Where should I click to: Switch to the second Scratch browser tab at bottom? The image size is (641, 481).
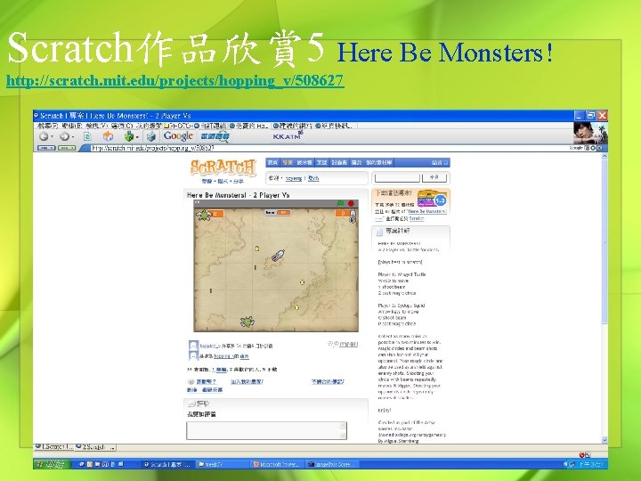click(95, 447)
